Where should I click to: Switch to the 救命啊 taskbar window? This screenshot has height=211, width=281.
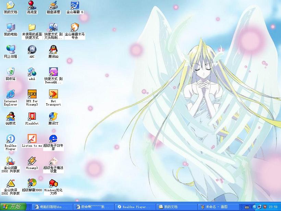click(94, 207)
